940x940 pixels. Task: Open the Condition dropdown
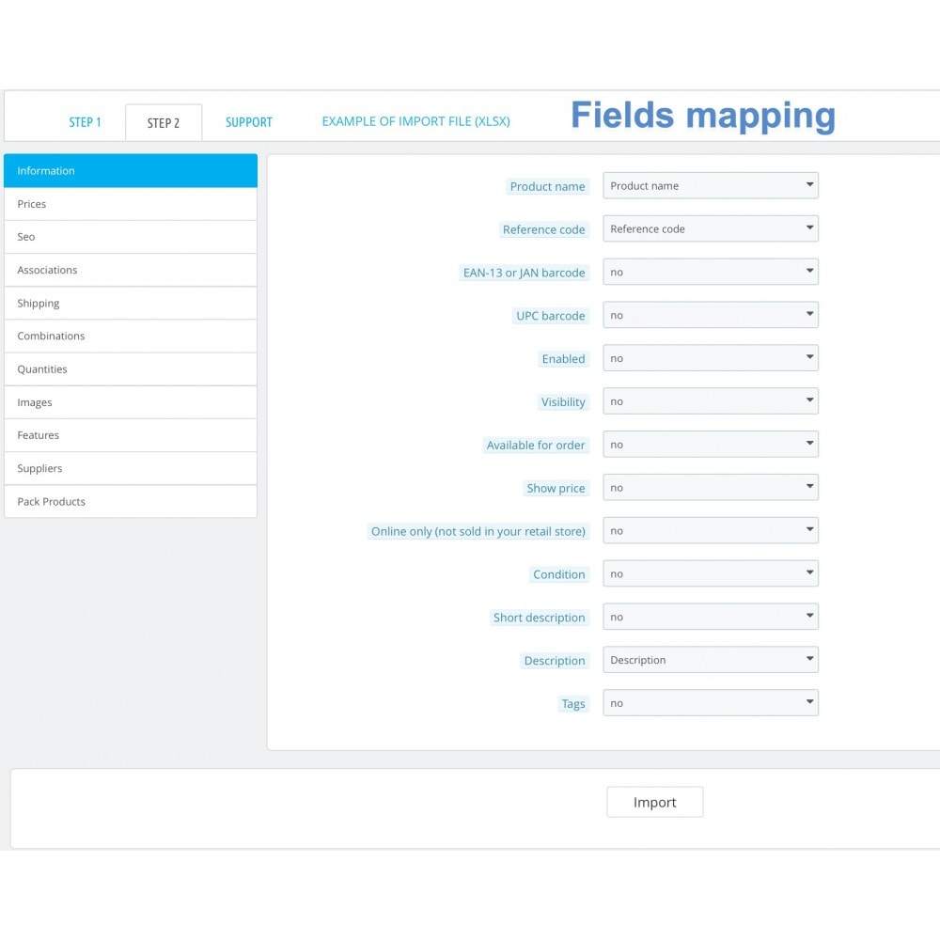coord(711,574)
